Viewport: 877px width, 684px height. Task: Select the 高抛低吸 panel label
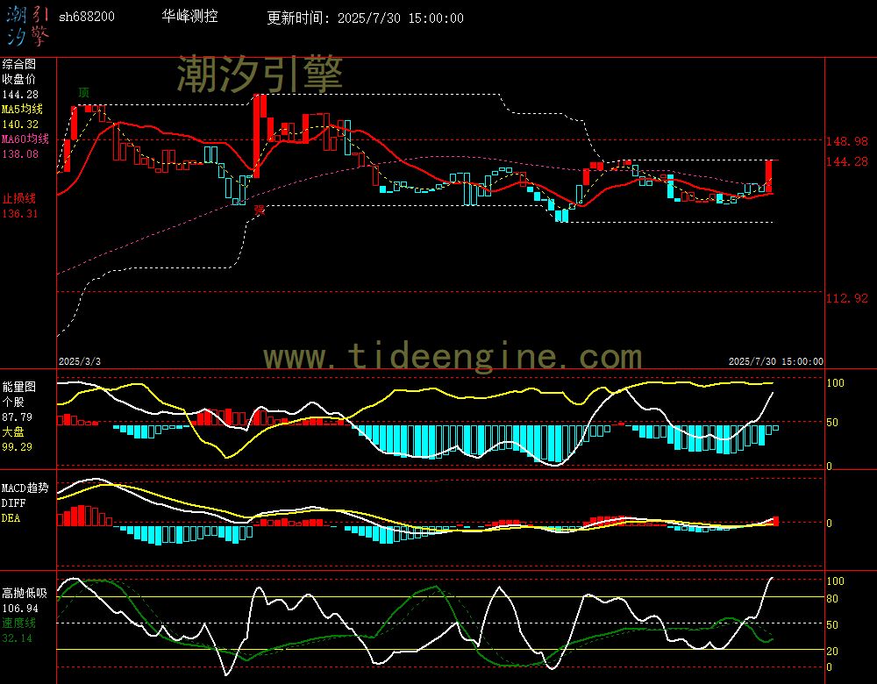click(x=25, y=593)
